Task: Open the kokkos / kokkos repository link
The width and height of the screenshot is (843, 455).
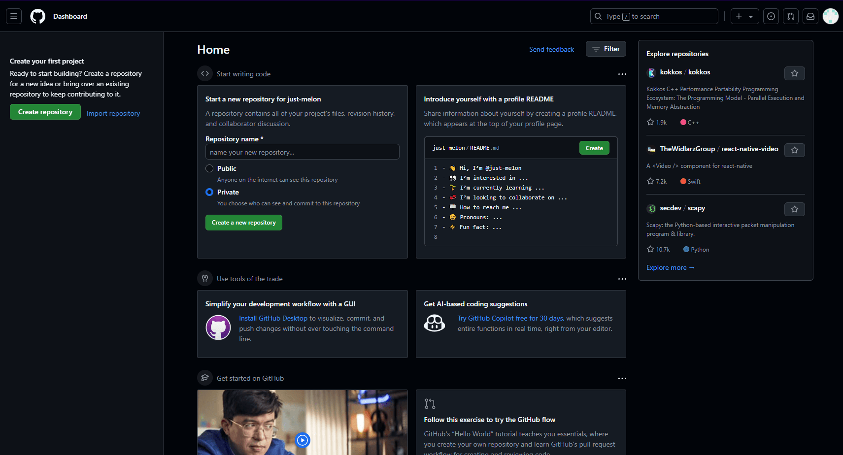Action: coord(685,72)
